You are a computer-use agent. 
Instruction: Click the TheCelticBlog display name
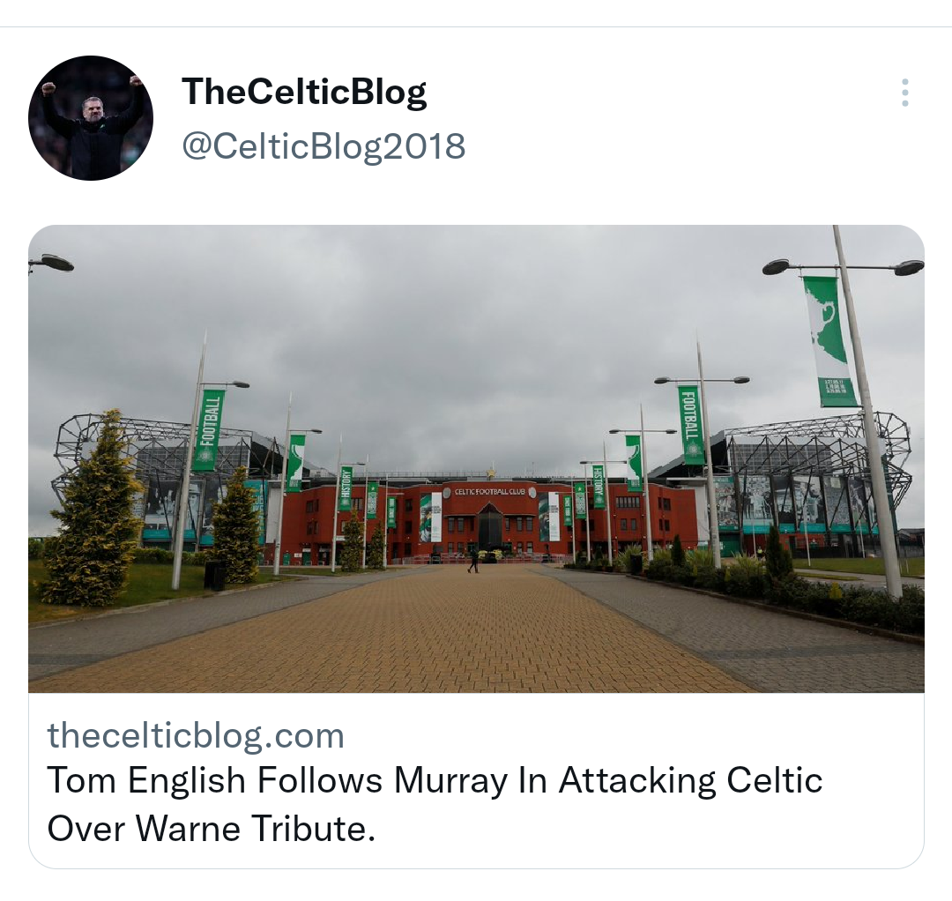(304, 93)
